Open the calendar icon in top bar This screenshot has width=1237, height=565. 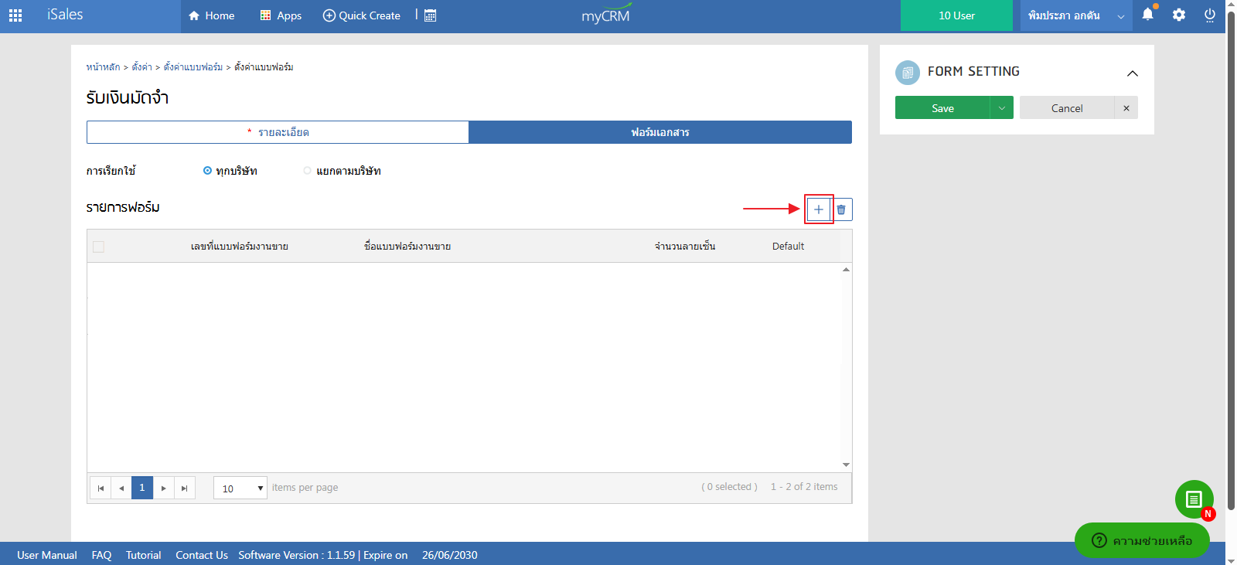[x=431, y=15]
